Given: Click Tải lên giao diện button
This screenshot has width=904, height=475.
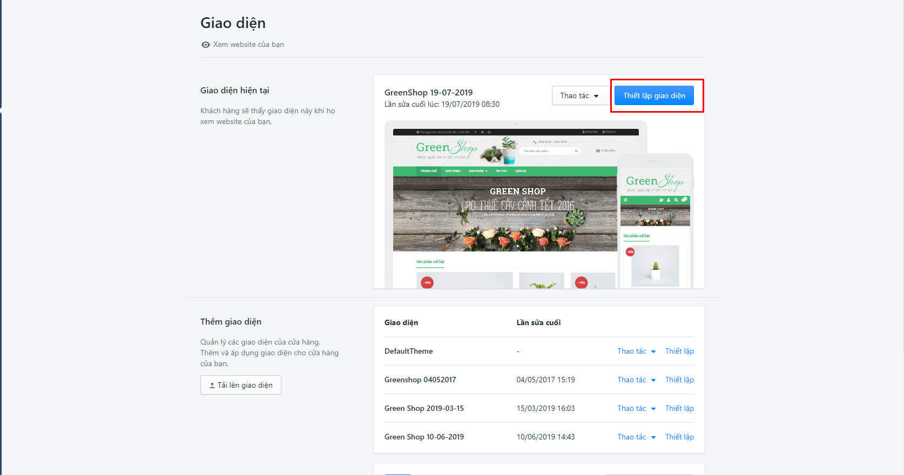Looking at the screenshot, I should [x=241, y=385].
